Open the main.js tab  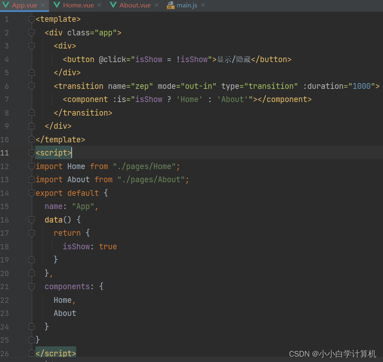187,5
